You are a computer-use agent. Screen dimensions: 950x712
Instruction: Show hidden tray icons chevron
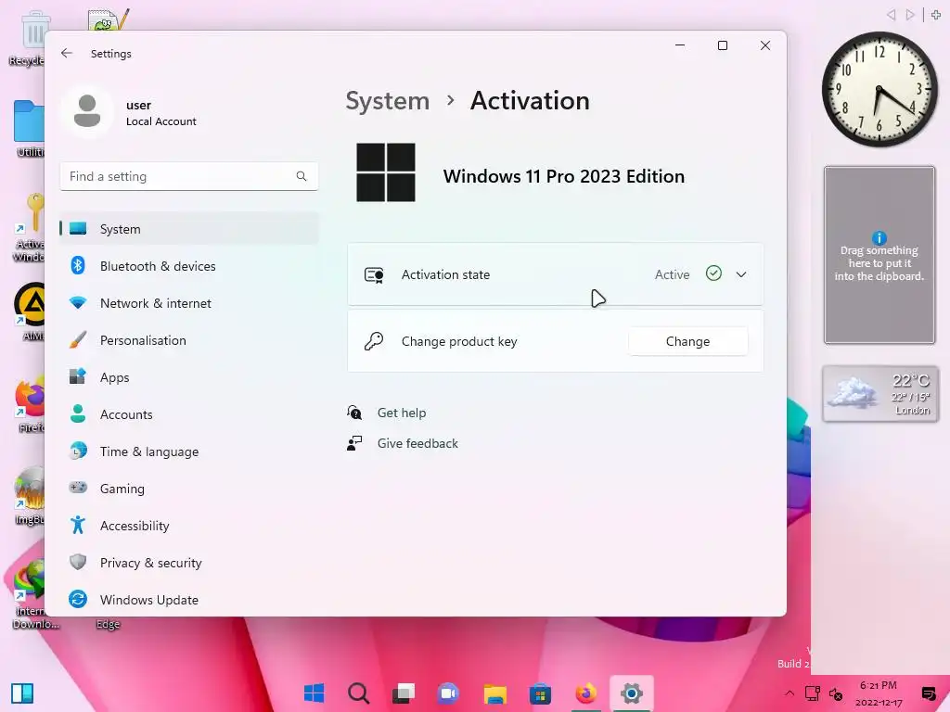(x=789, y=693)
